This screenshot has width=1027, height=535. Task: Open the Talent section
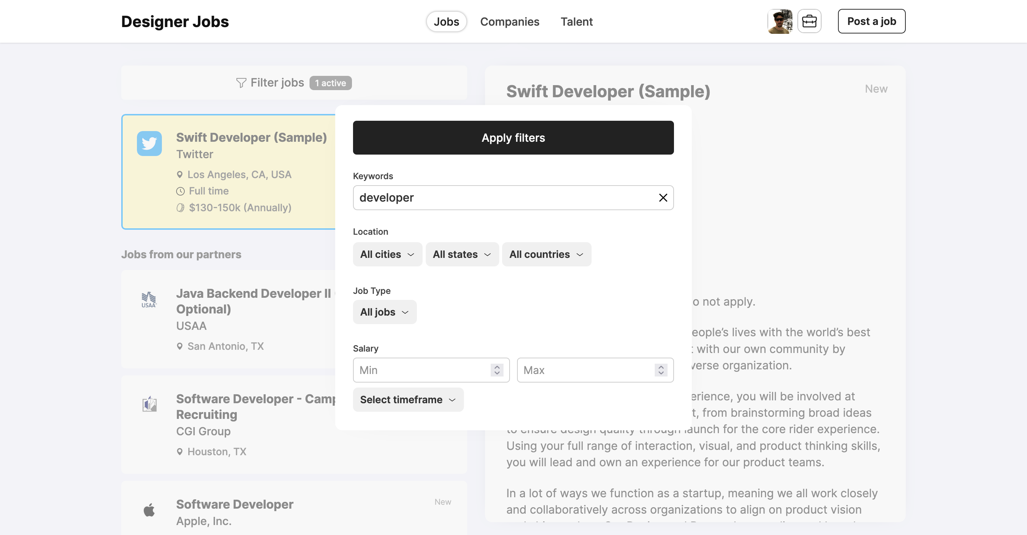click(x=576, y=21)
